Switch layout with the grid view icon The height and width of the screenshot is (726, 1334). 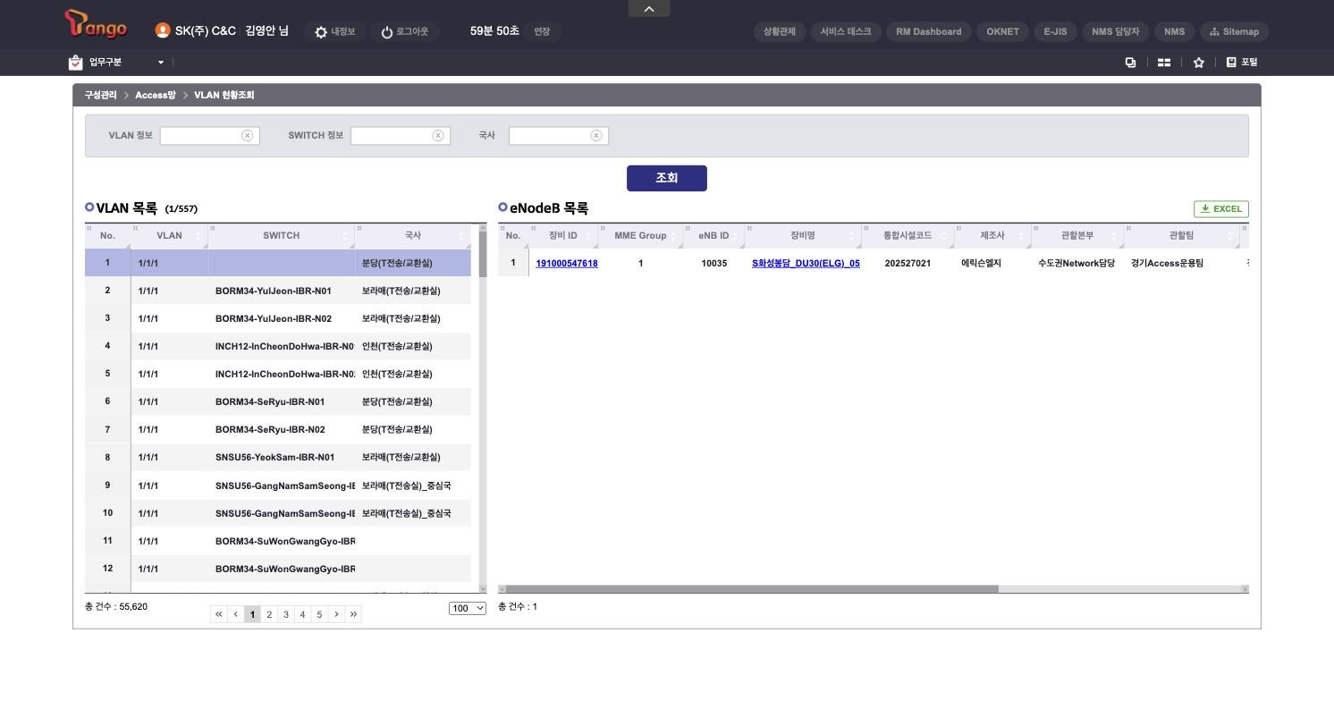1164,63
